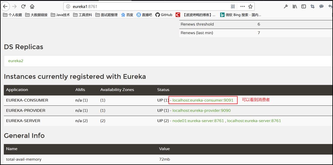Show site information icon in address bar
The width and height of the screenshot is (333, 165).
pyautogui.click(x=68, y=7)
